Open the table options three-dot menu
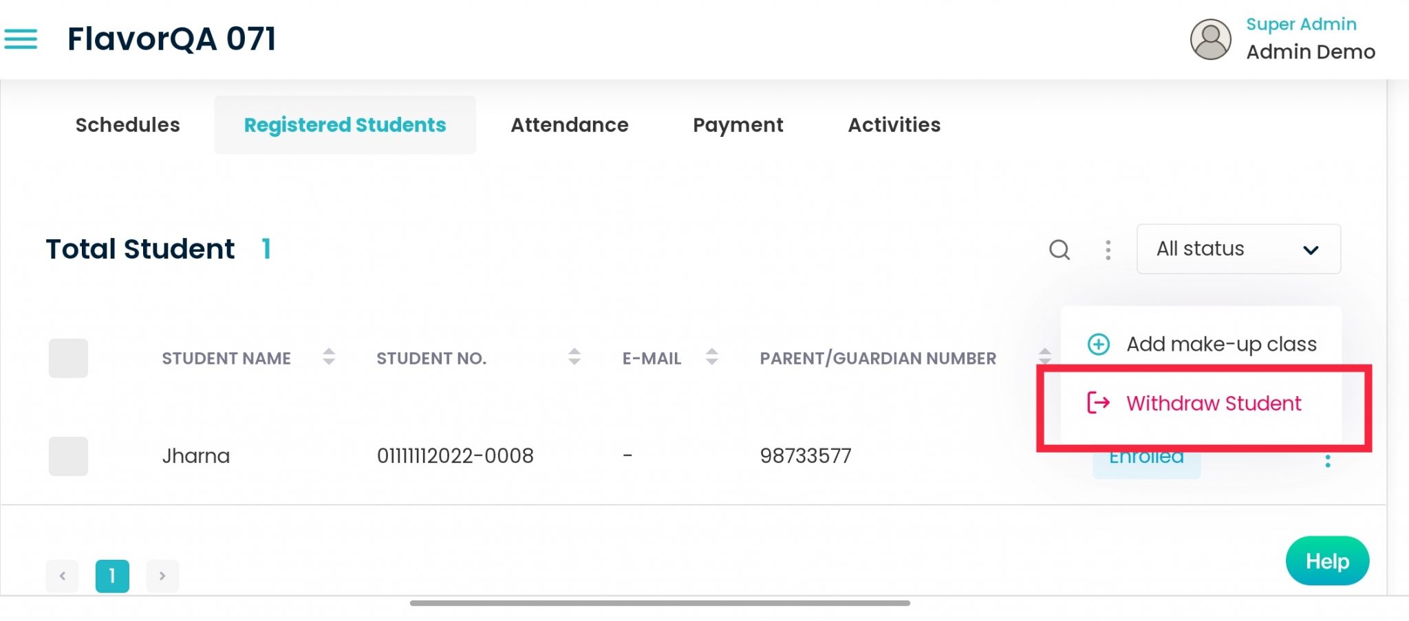 pos(1108,250)
